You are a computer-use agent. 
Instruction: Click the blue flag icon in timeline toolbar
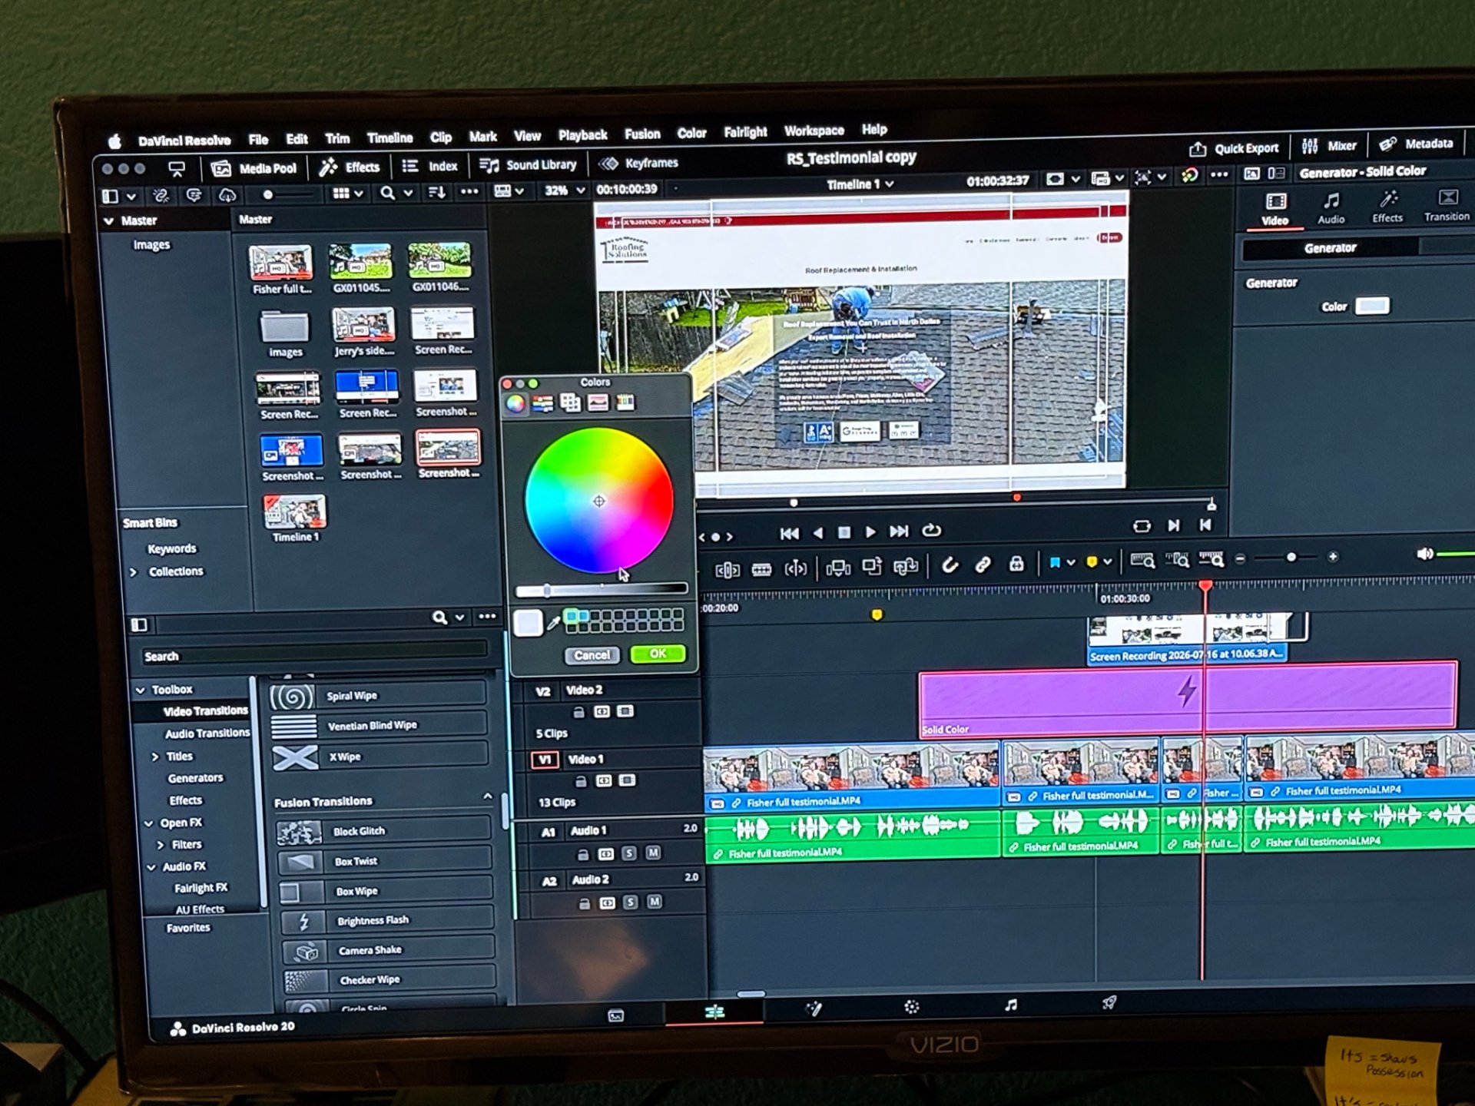[x=1055, y=563]
